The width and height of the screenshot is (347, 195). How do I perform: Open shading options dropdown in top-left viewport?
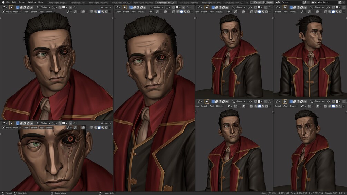coord(109,12)
